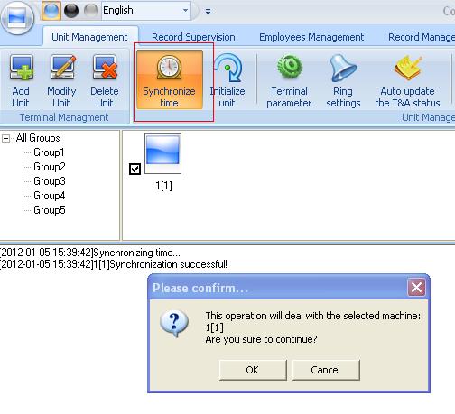Expand the quick access toolbar arrow
This screenshot has height=414, width=455.
208,12
